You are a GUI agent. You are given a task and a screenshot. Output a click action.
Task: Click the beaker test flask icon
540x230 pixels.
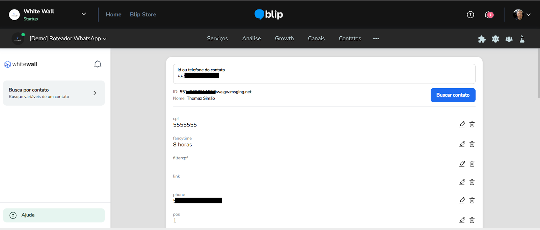(522, 39)
